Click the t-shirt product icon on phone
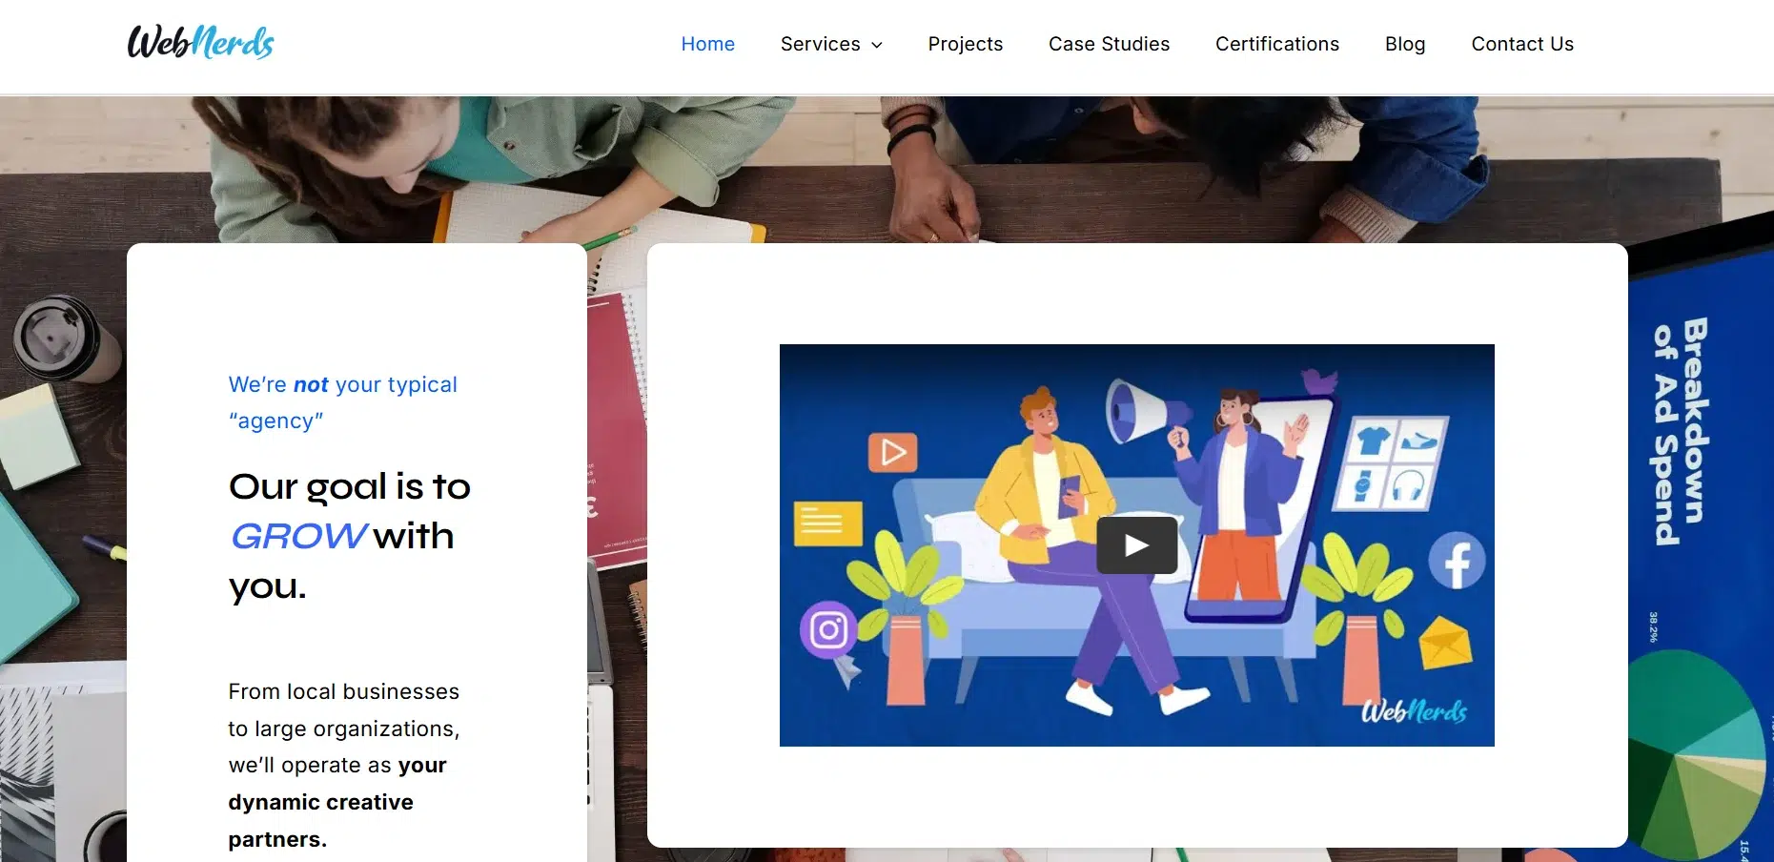The width and height of the screenshot is (1774, 862). pyautogui.click(x=1373, y=441)
